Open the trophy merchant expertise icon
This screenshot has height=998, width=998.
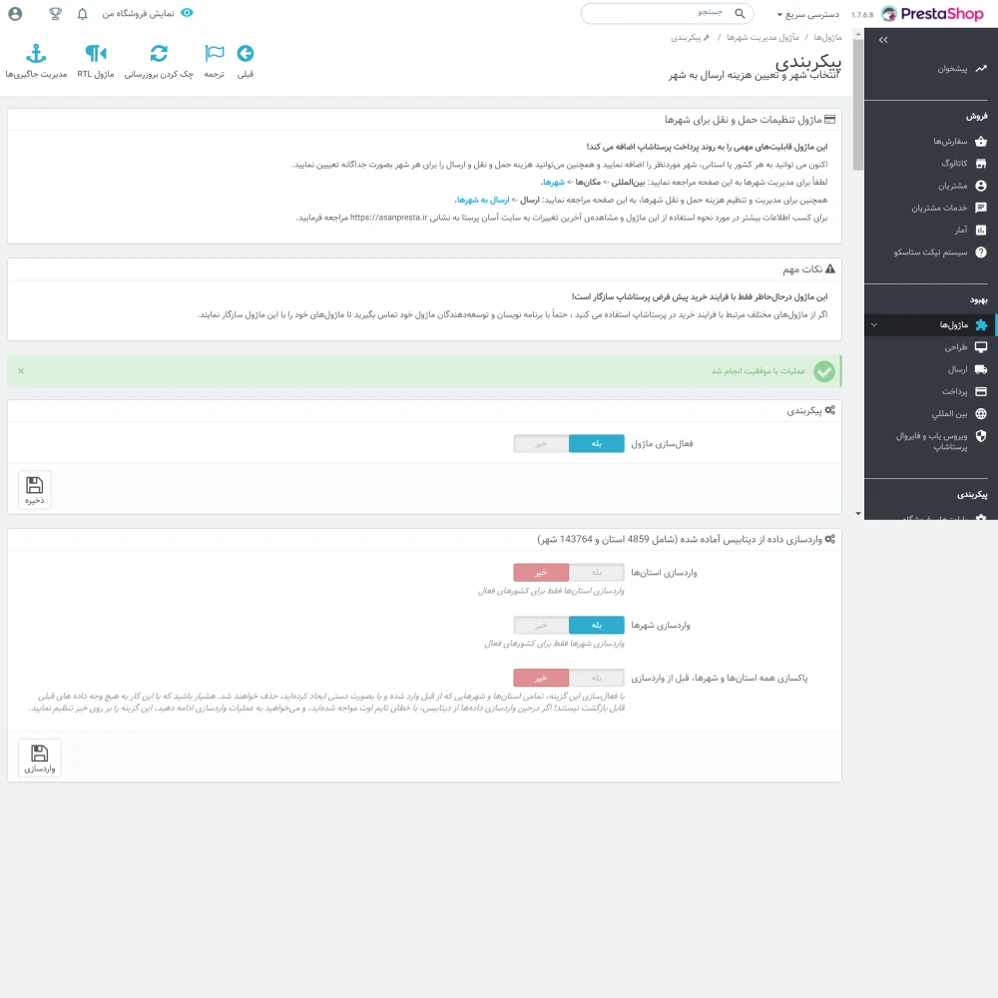coord(55,13)
